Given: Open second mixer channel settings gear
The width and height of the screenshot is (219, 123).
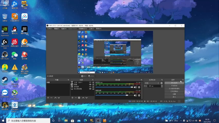Looking at the screenshot, I should click(139, 95).
